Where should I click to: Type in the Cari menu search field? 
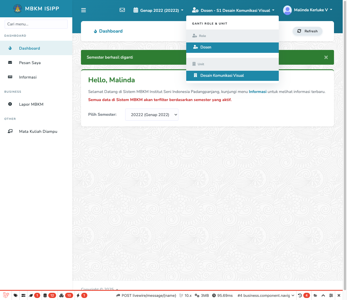[x=36, y=24]
